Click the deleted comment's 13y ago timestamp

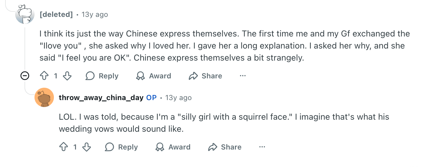point(95,14)
